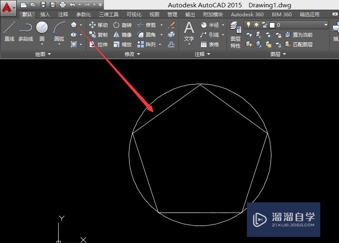Insert a 表格 table
339x243 pixels.
point(210,44)
